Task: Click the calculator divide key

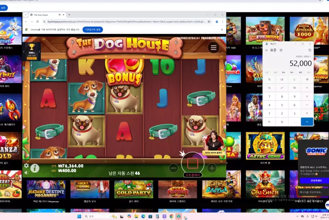Action: coord(307,88)
